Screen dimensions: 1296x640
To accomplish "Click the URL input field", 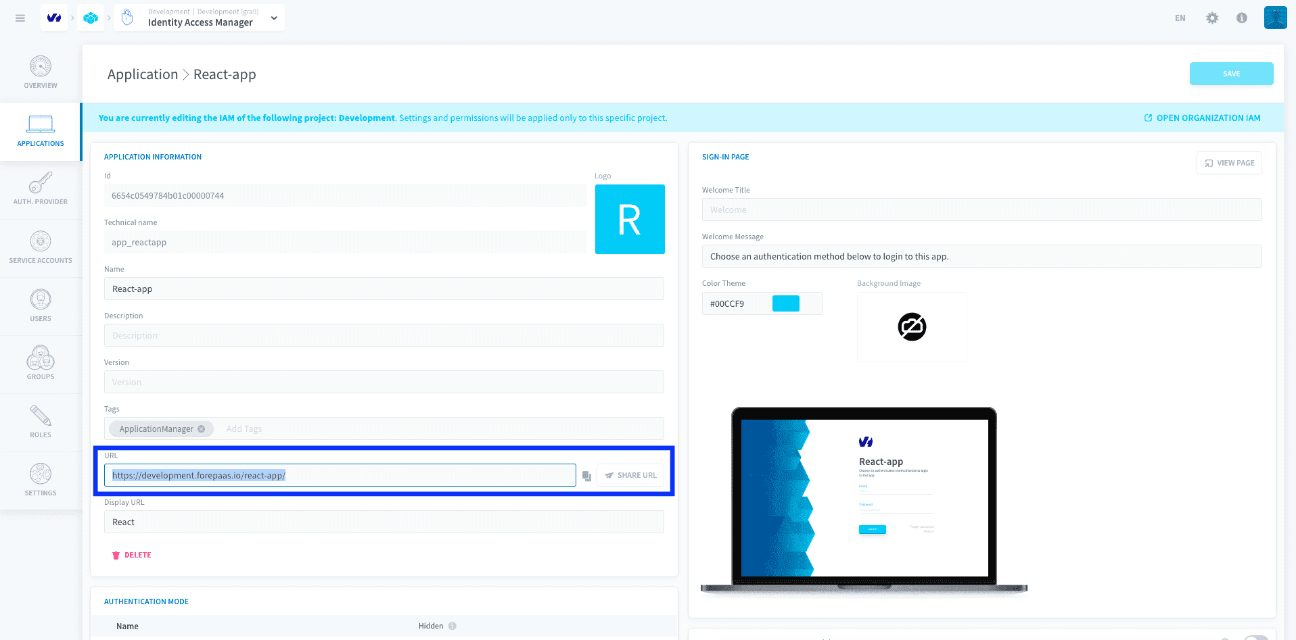I will point(340,475).
